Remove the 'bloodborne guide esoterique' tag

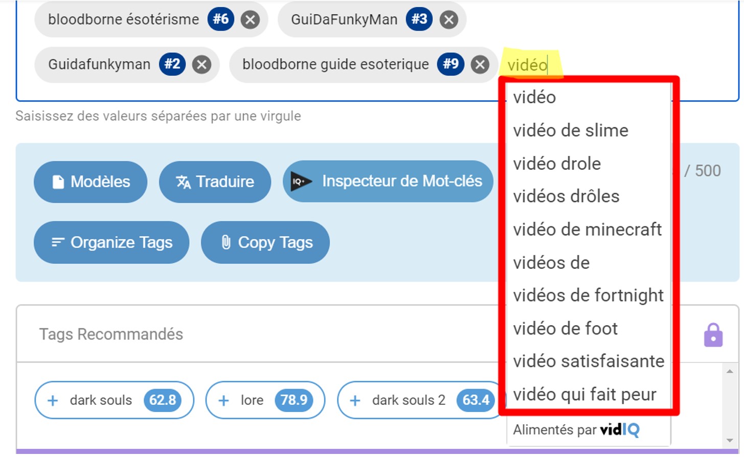(x=480, y=65)
